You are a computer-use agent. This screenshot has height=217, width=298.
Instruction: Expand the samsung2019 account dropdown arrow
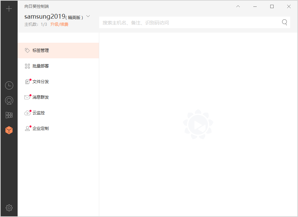pos(88,16)
